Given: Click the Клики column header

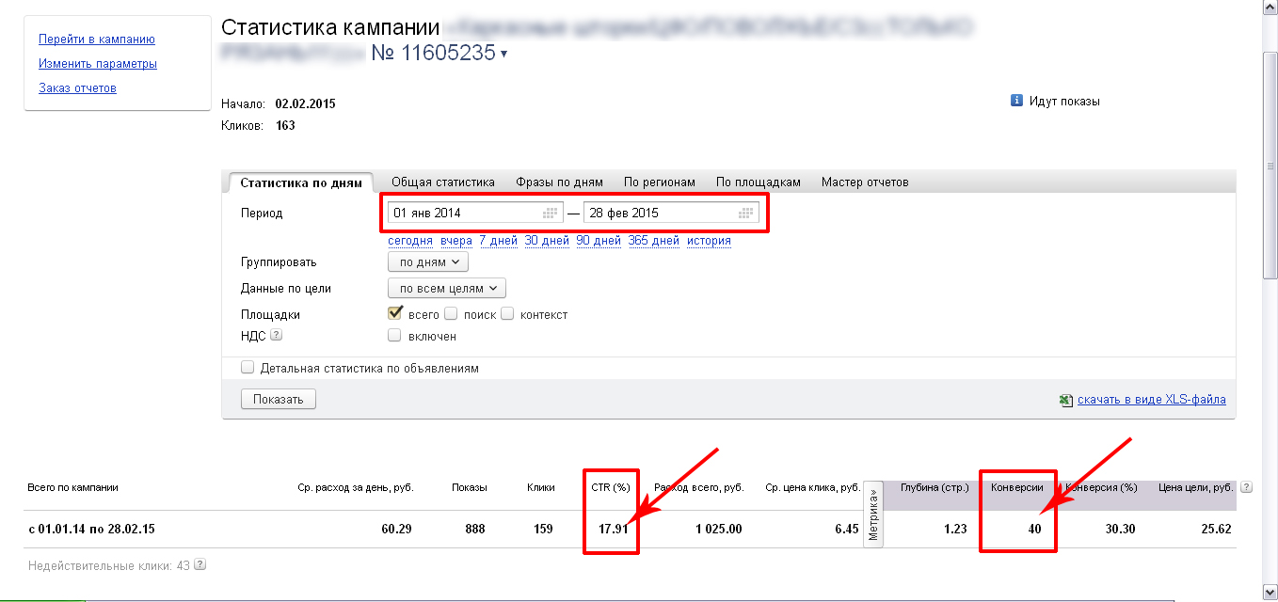Looking at the screenshot, I should pos(540,487).
